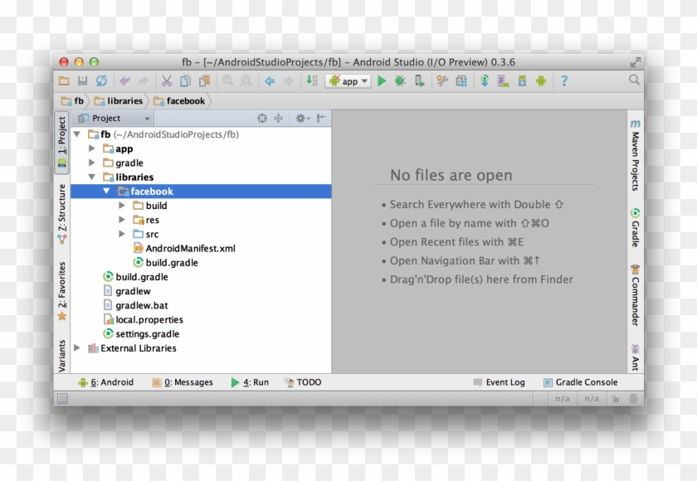Open the 2: Favorites side tab
The height and width of the screenshot is (481, 697).
(61, 291)
